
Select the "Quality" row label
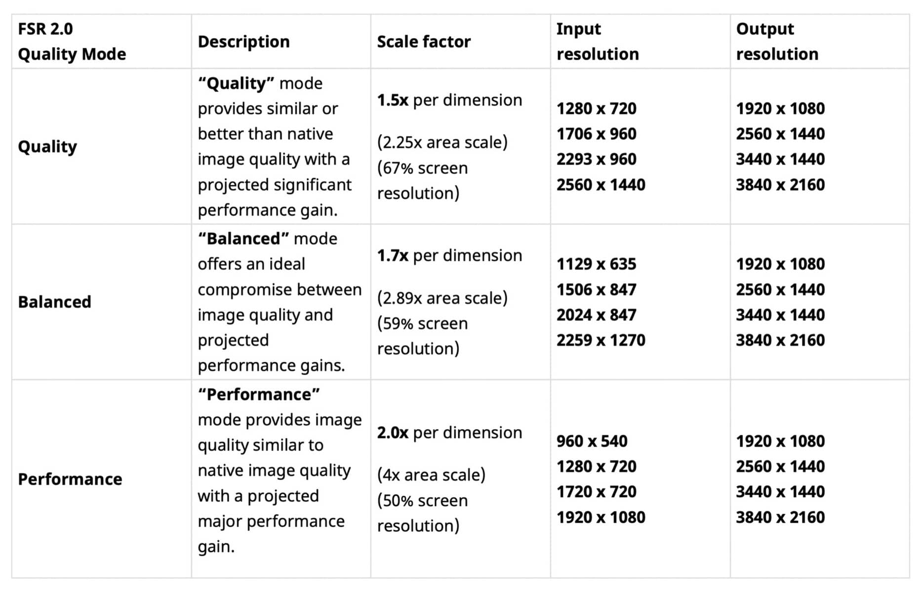[47, 147]
